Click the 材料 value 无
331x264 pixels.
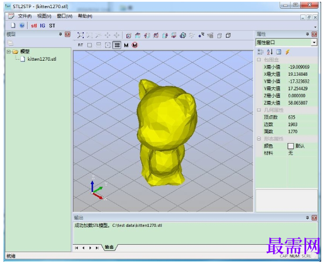(x=291, y=153)
